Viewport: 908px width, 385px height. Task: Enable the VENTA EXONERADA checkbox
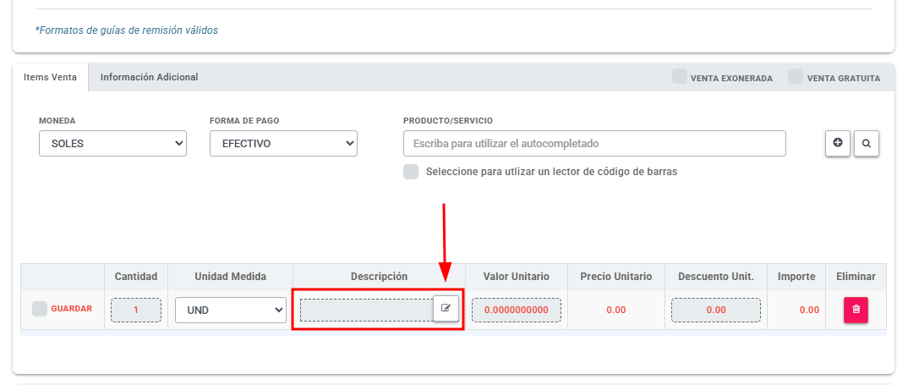[680, 76]
